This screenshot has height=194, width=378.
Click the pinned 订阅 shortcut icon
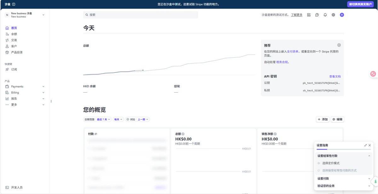click(7, 69)
